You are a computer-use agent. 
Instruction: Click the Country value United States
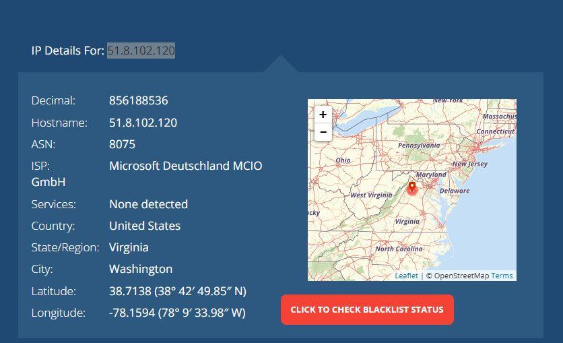[x=145, y=226]
